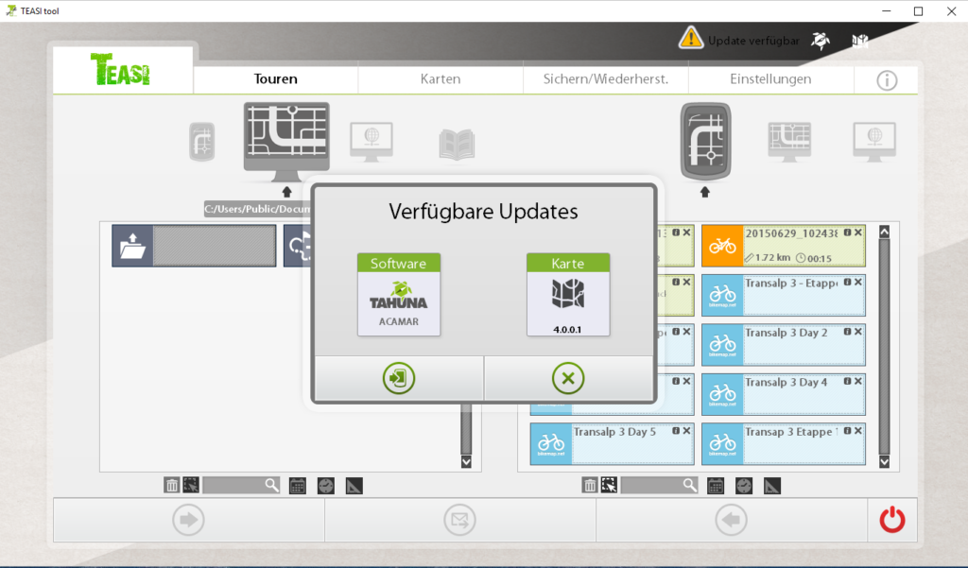The width and height of the screenshot is (968, 568).
Task: Show info for Transalp 3 Day 2
Action: coord(848,332)
